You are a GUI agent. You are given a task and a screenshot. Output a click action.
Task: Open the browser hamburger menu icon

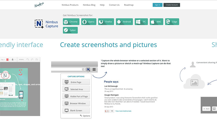coord(94,69)
